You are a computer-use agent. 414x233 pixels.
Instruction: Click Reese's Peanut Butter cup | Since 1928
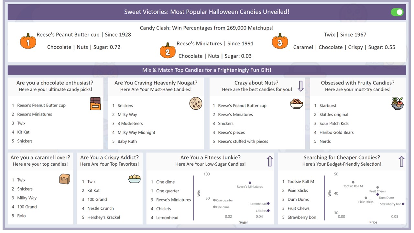coord(84,35)
